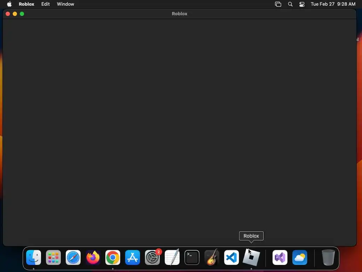The width and height of the screenshot is (362, 272).
Task: Open the Edit menu
Action: (x=46, y=4)
